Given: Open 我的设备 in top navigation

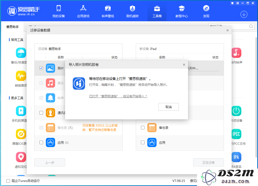Looking at the screenshot, I should point(59,11).
